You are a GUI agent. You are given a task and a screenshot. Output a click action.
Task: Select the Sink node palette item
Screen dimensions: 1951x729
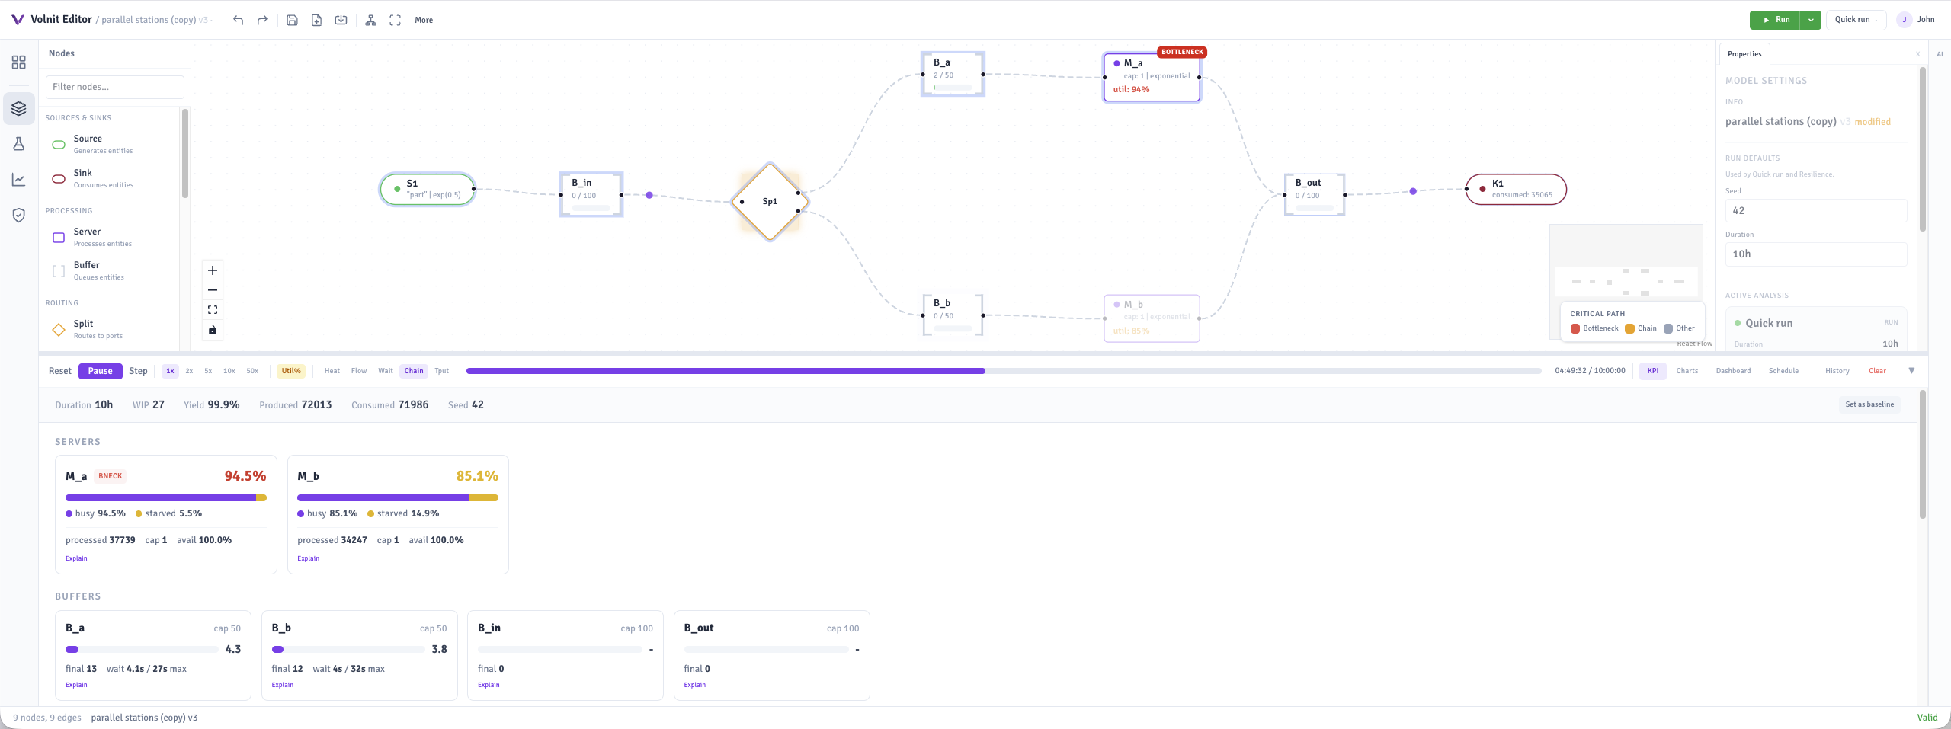(112, 178)
